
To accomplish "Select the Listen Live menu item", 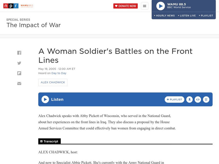I will click(x=187, y=16).
